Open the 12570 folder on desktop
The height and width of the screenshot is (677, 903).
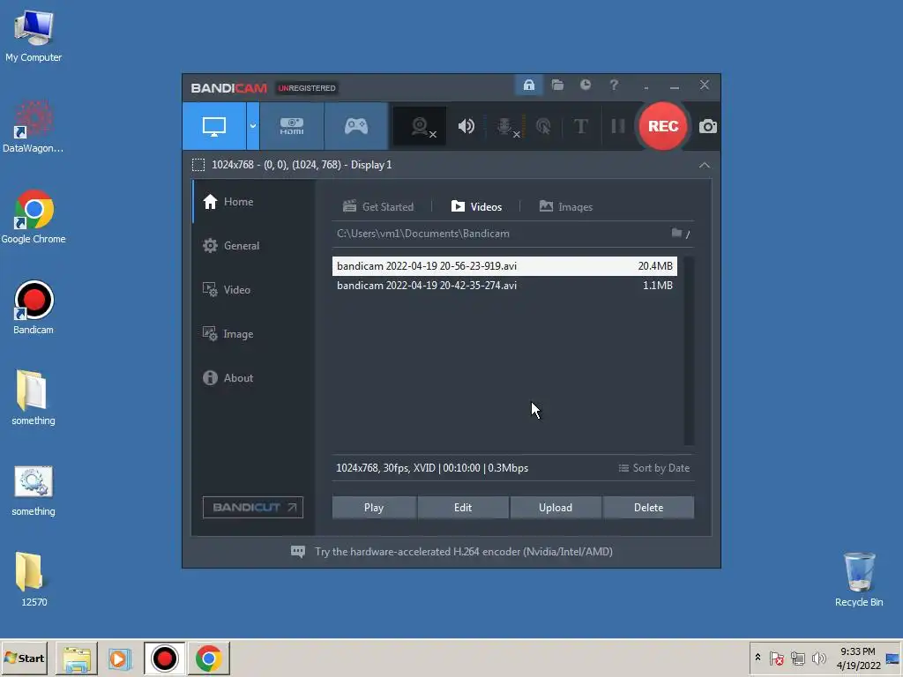33,580
